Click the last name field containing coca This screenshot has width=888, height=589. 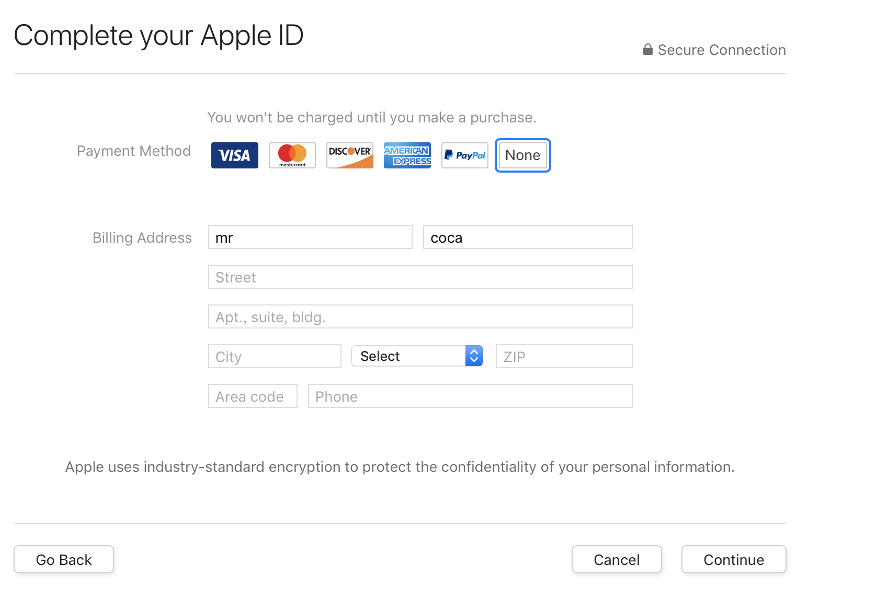527,237
